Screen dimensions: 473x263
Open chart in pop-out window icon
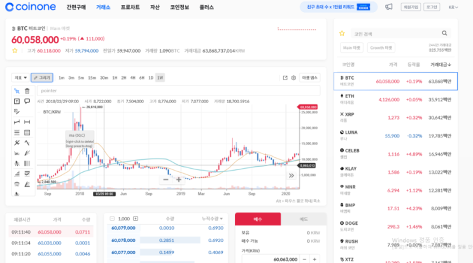(x=285, y=78)
